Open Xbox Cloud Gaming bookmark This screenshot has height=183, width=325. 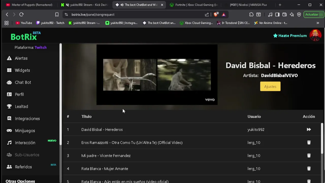point(196,23)
